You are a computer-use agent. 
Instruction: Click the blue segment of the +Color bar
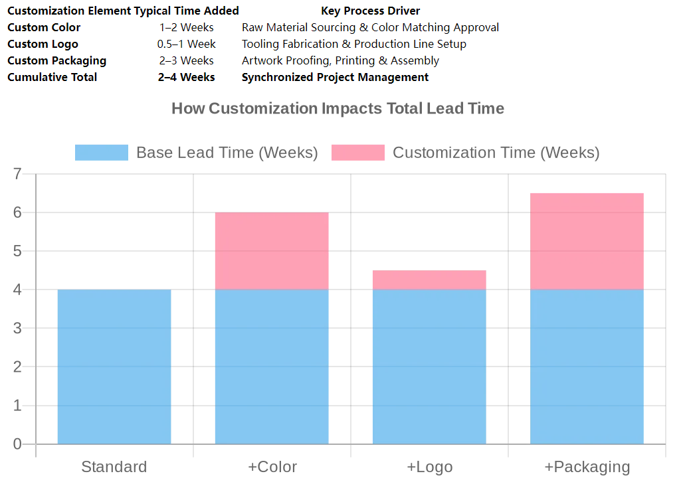click(x=272, y=367)
